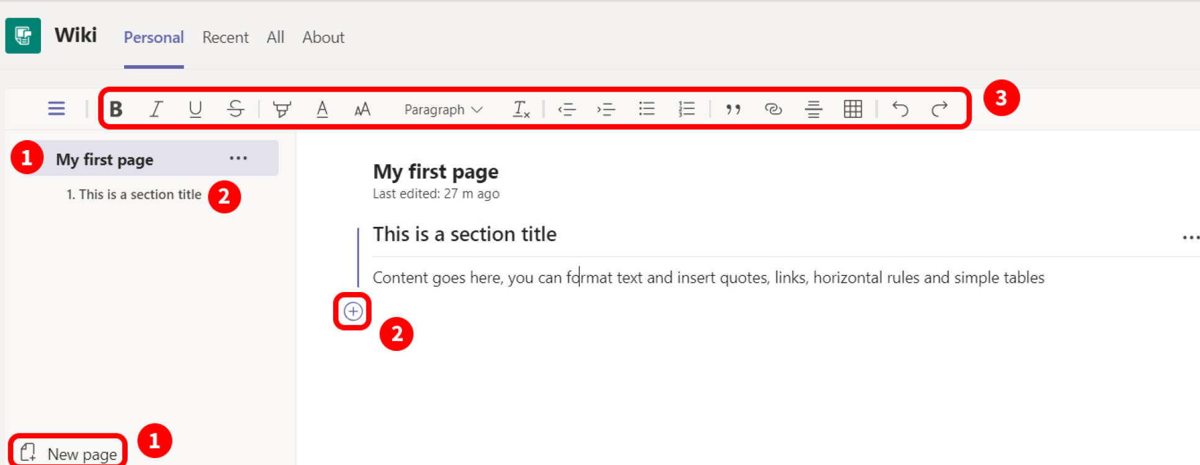This screenshot has height=465, width=1200.
Task: Insert a horizontal rule
Action: [813, 109]
